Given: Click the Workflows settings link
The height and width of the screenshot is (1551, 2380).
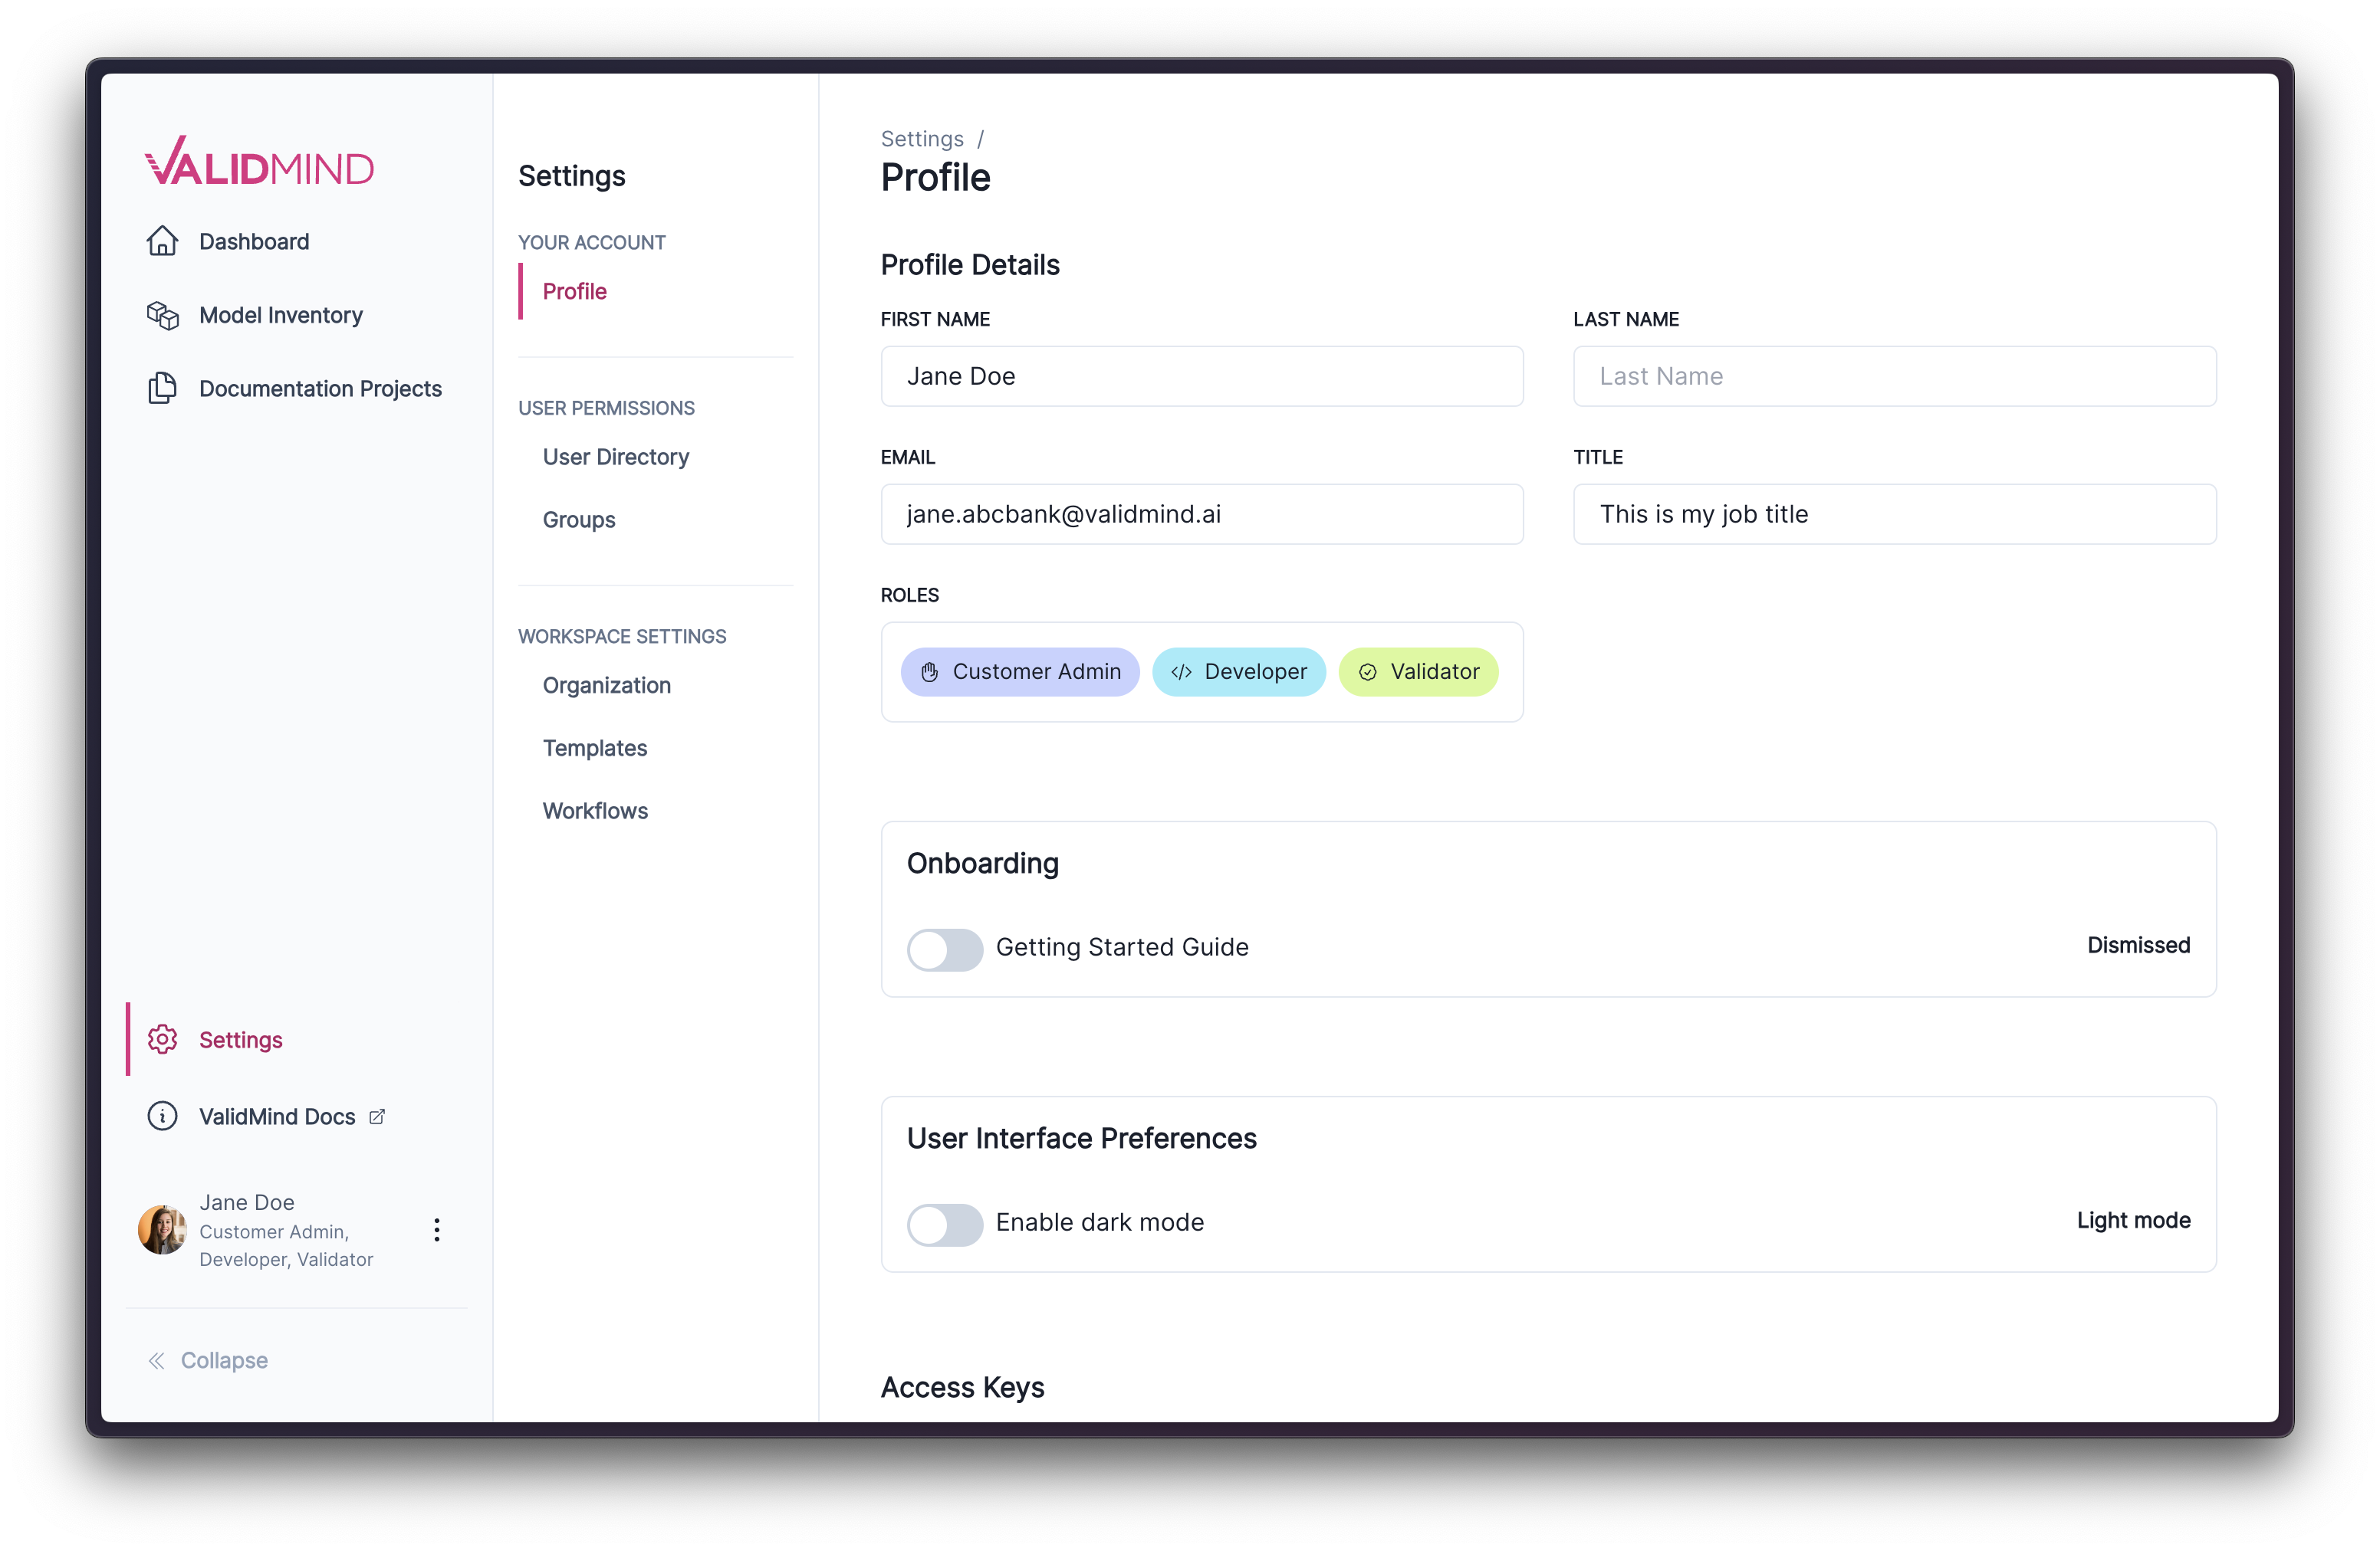Looking at the screenshot, I should (595, 809).
